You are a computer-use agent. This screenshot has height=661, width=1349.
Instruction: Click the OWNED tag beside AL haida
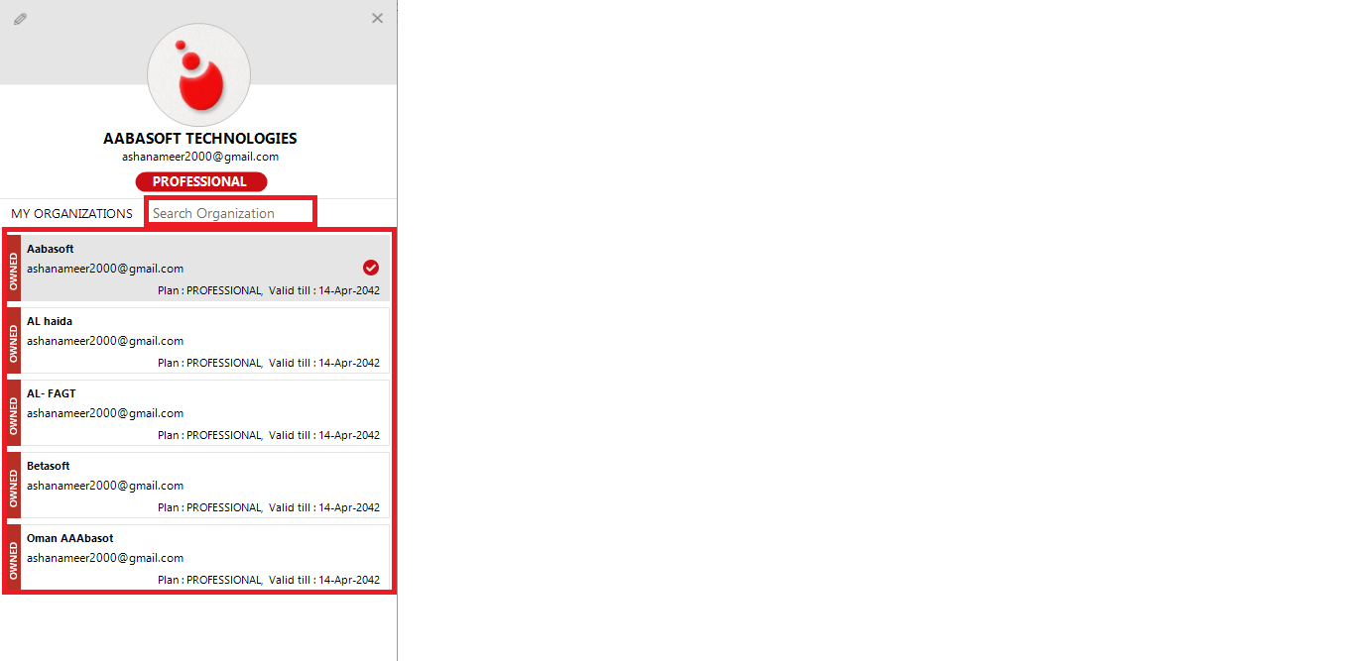(14, 340)
